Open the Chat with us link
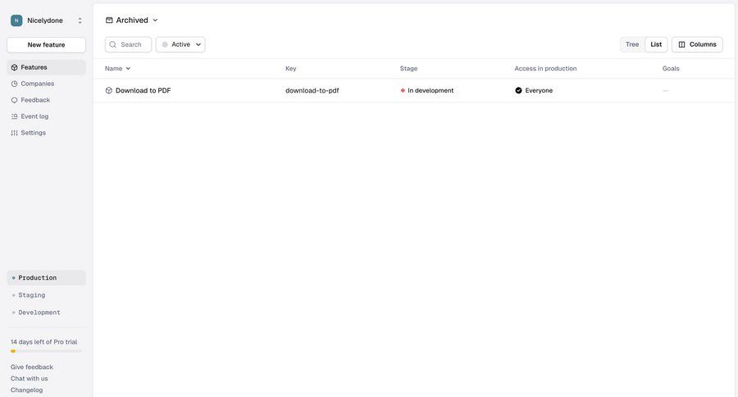This screenshot has height=397, width=738. pyautogui.click(x=30, y=379)
